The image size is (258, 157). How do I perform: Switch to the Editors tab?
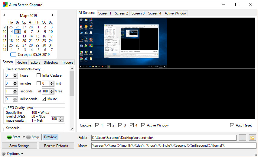click(x=35, y=62)
